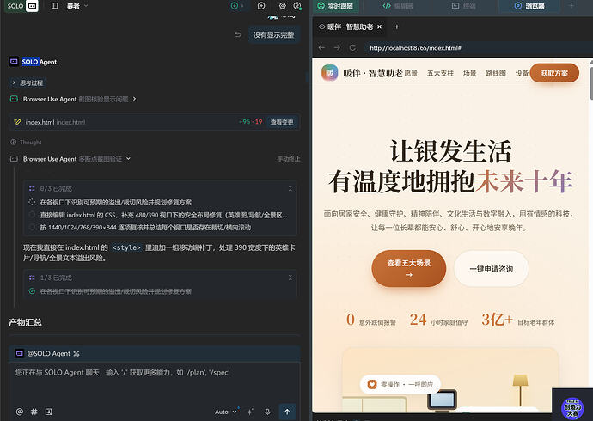Click the 愿景 nav link
This screenshot has height=421, width=593.
click(x=411, y=73)
